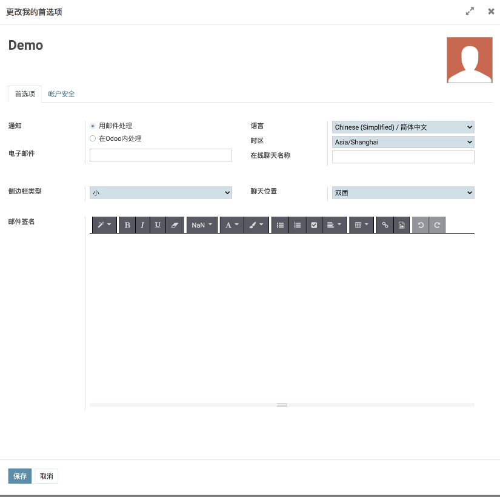Insert a numbered ordered list
This screenshot has height=497, width=500.
(x=297, y=225)
